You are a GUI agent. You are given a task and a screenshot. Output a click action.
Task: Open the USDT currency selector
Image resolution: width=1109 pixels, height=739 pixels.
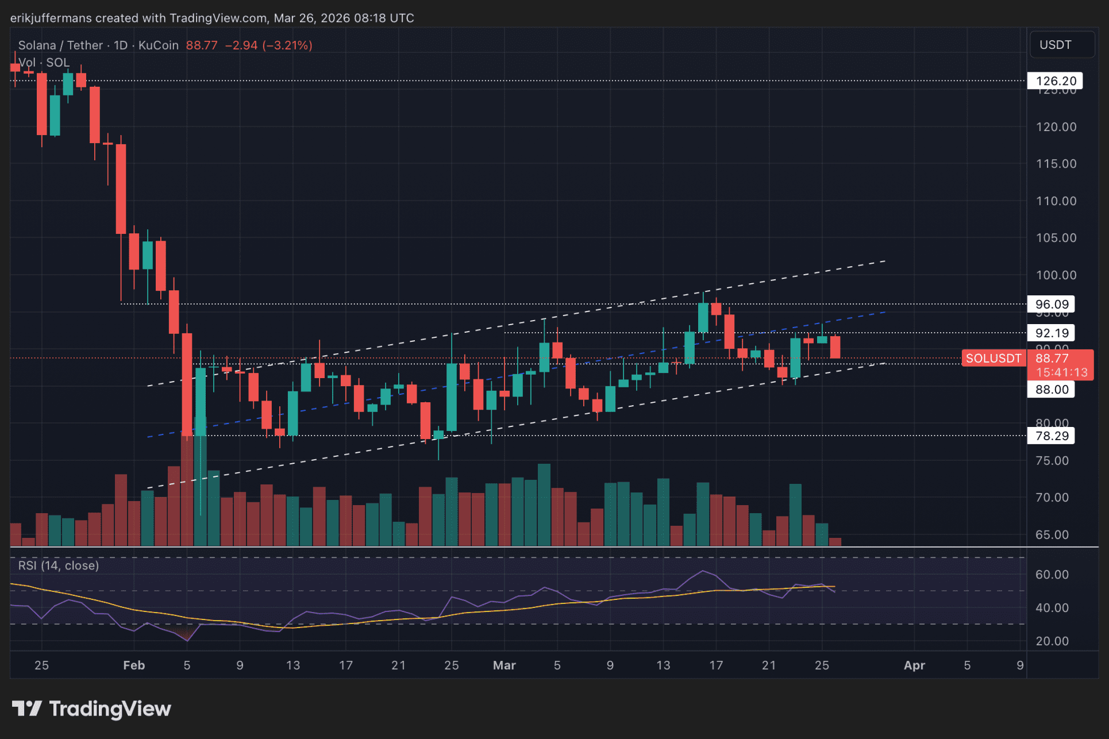[1061, 45]
